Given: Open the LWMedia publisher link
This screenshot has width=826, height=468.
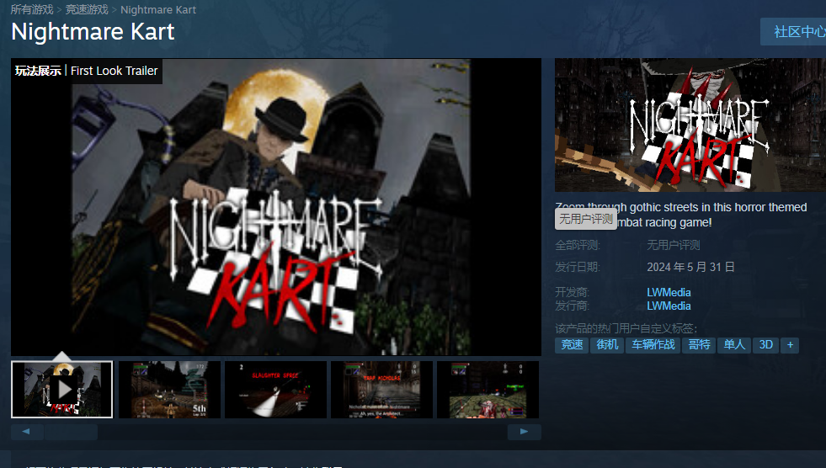Looking at the screenshot, I should [669, 306].
